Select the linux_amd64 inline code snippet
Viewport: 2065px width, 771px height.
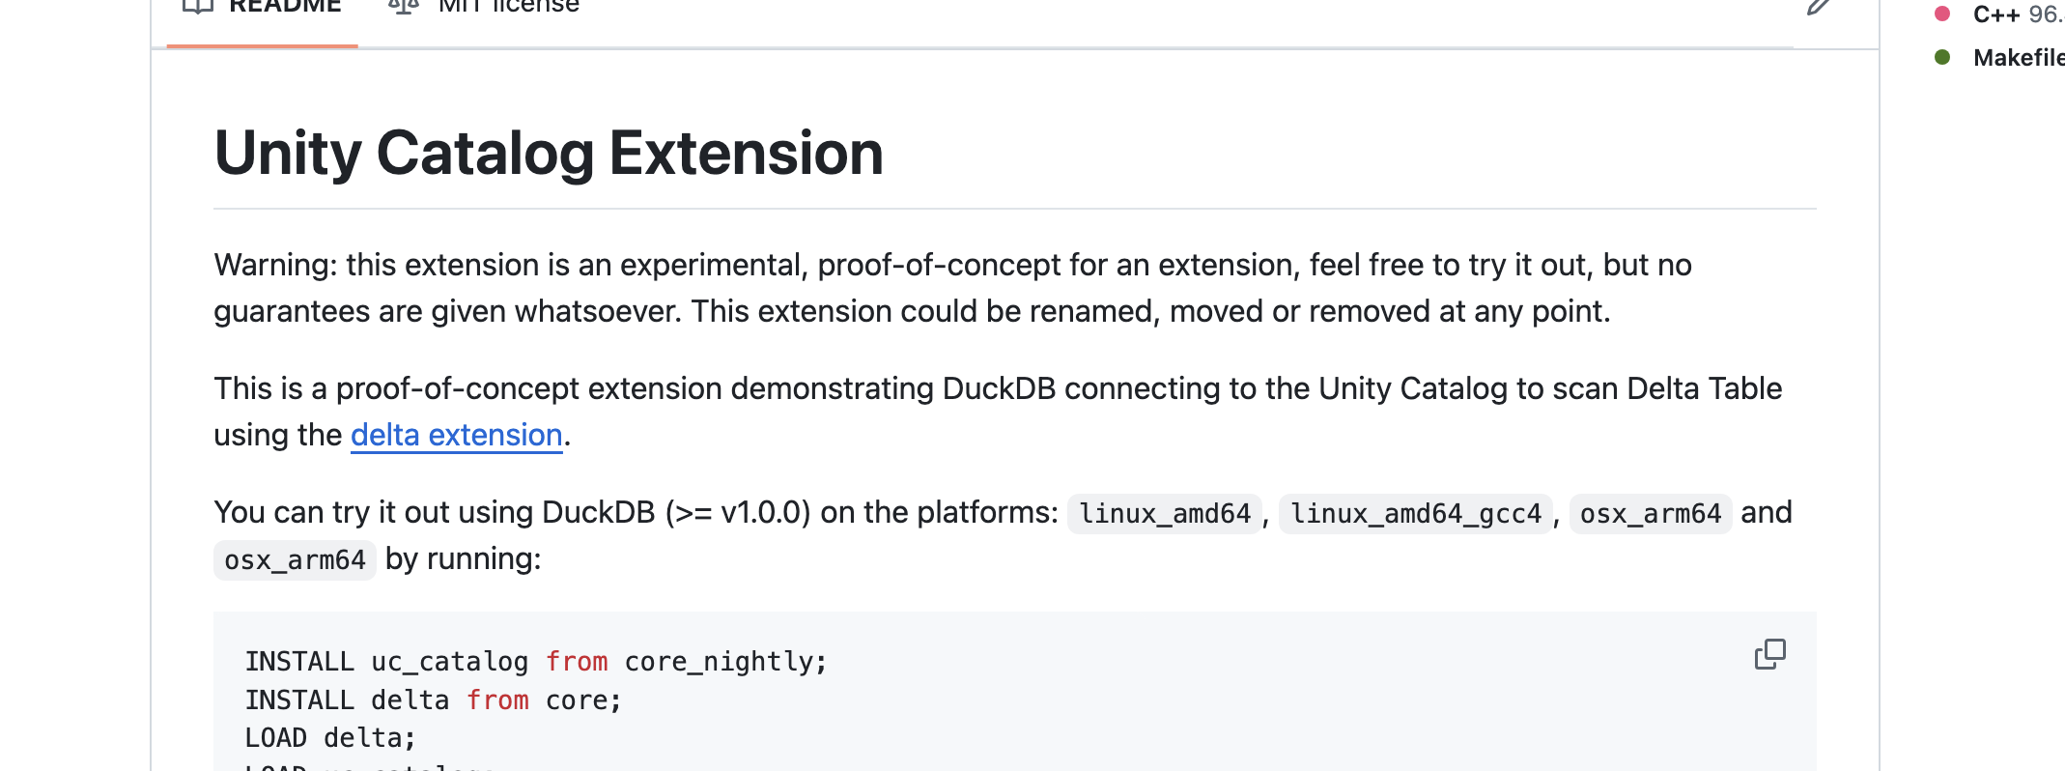tap(1163, 513)
